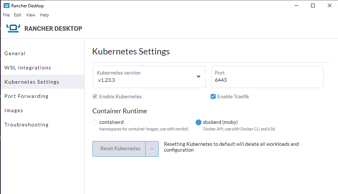Go to Troubleshooting page
The height and width of the screenshot is (194, 338).
[x=43, y=125]
